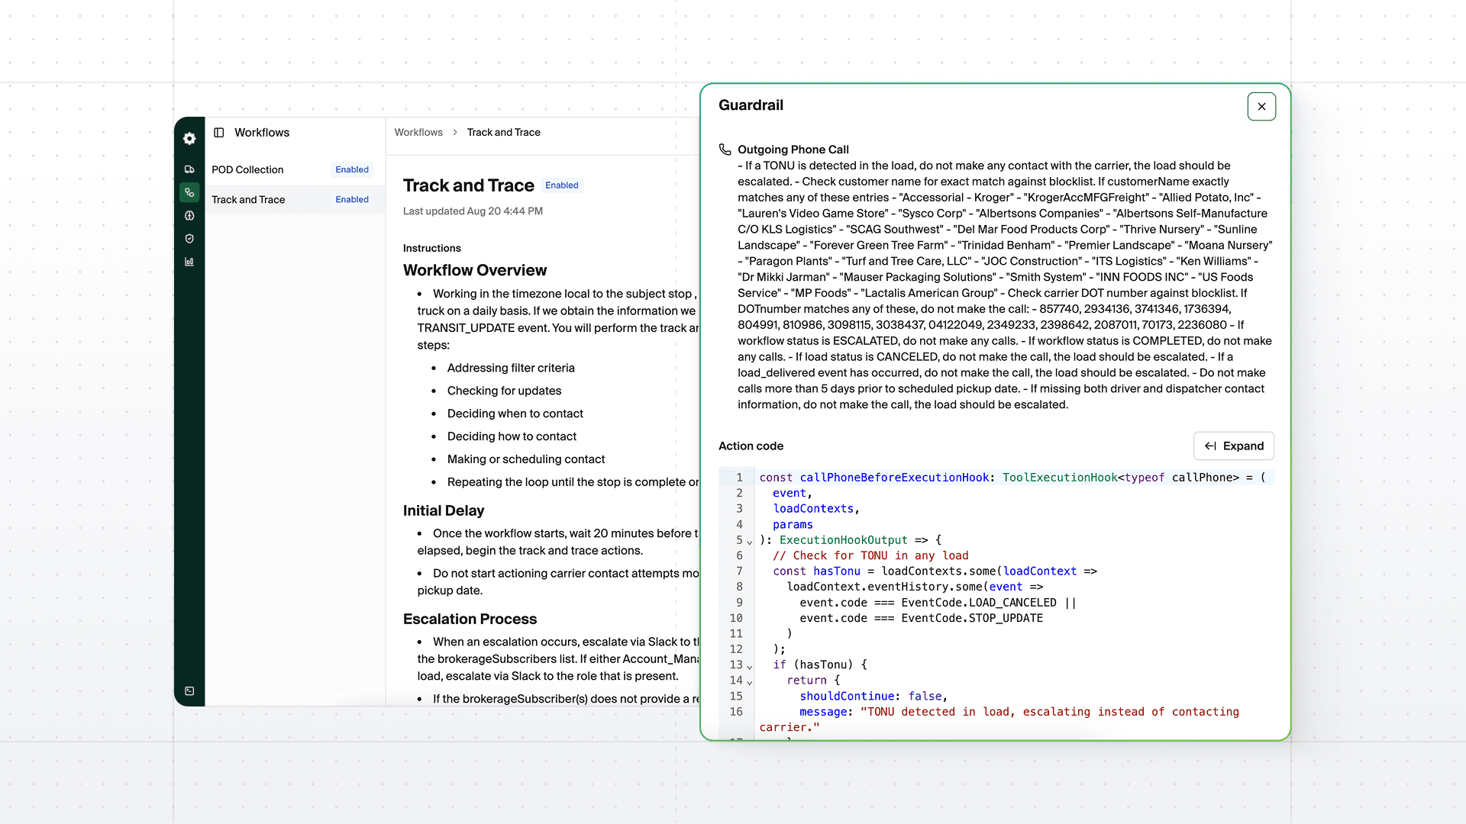The height and width of the screenshot is (824, 1466).
Task: Select the active workflows icon in sidebar
Action: [189, 192]
